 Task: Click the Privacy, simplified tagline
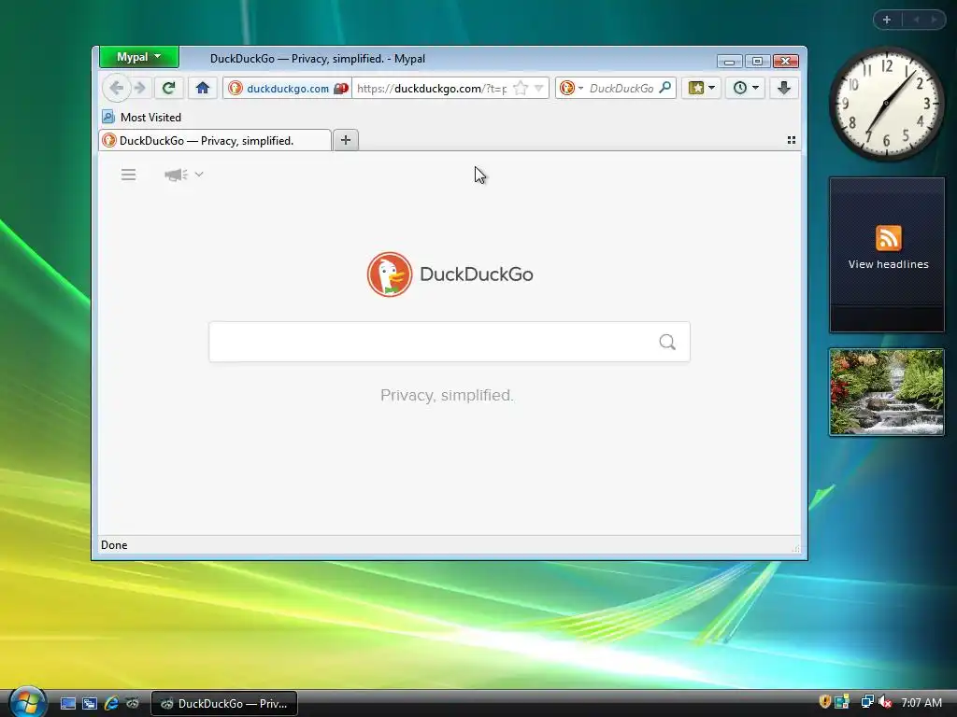[x=447, y=395]
